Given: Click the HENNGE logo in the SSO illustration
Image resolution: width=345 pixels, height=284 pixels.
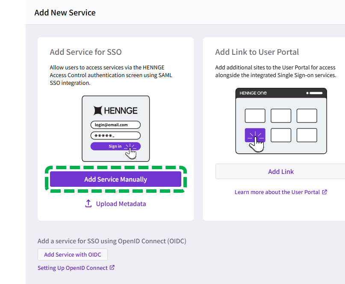Looking at the screenshot, I should click(x=115, y=111).
